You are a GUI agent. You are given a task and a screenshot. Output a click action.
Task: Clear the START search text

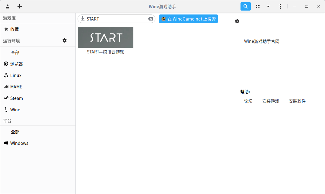(x=150, y=19)
